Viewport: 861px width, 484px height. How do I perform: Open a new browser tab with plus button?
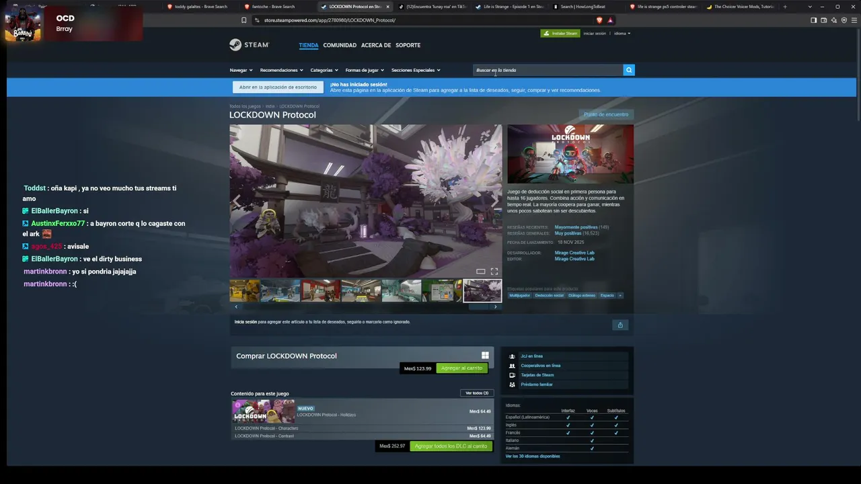tap(784, 7)
